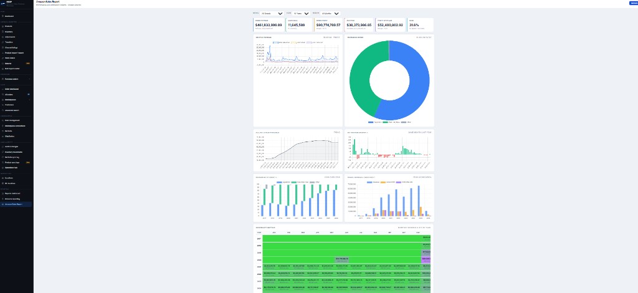Click the $52,400,802.92 value card

pyautogui.click(x=390, y=25)
